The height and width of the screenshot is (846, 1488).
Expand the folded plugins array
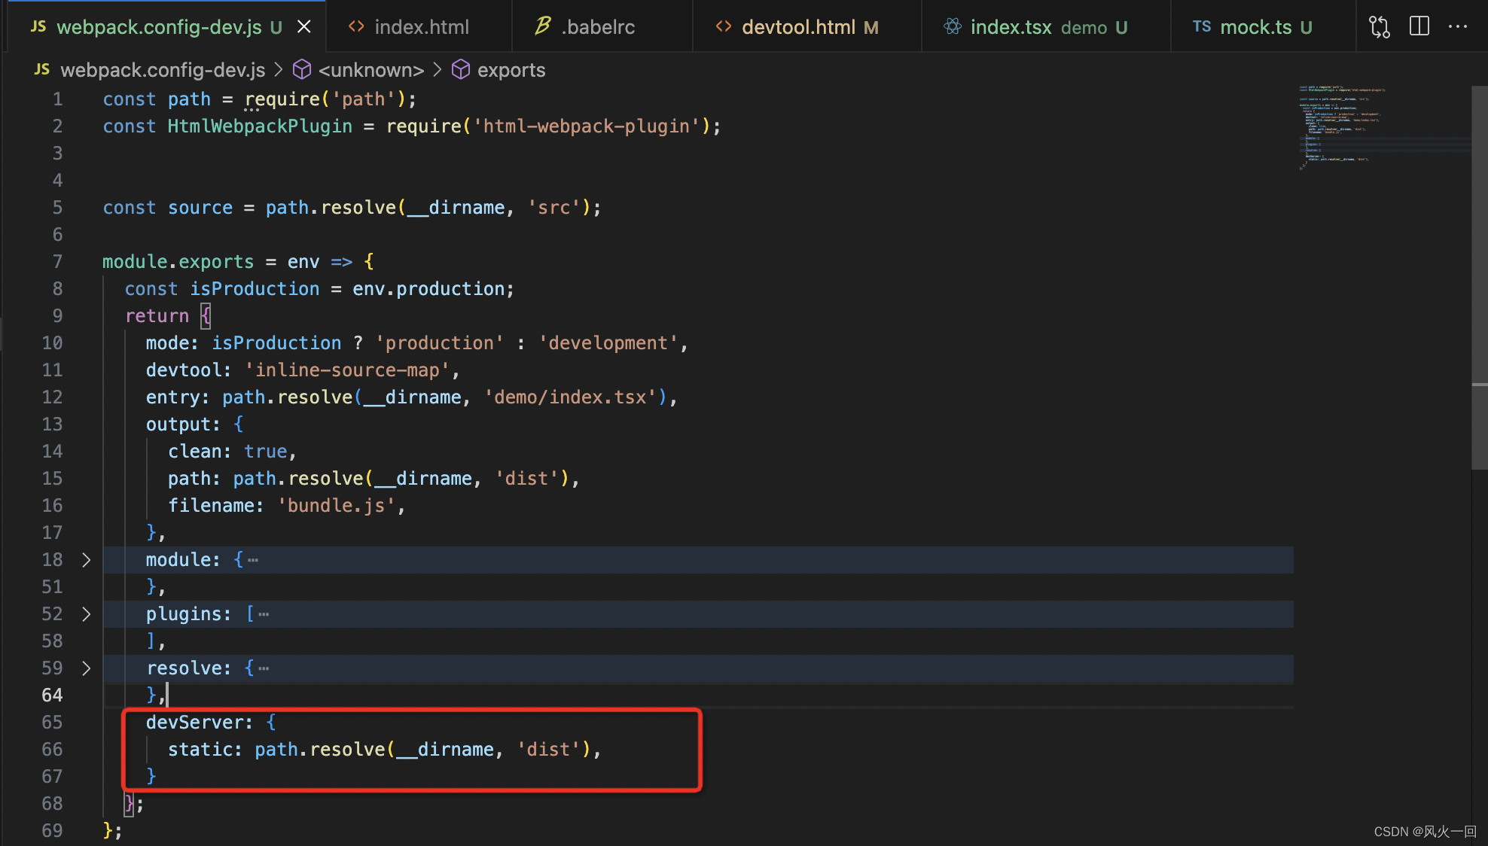[86, 614]
